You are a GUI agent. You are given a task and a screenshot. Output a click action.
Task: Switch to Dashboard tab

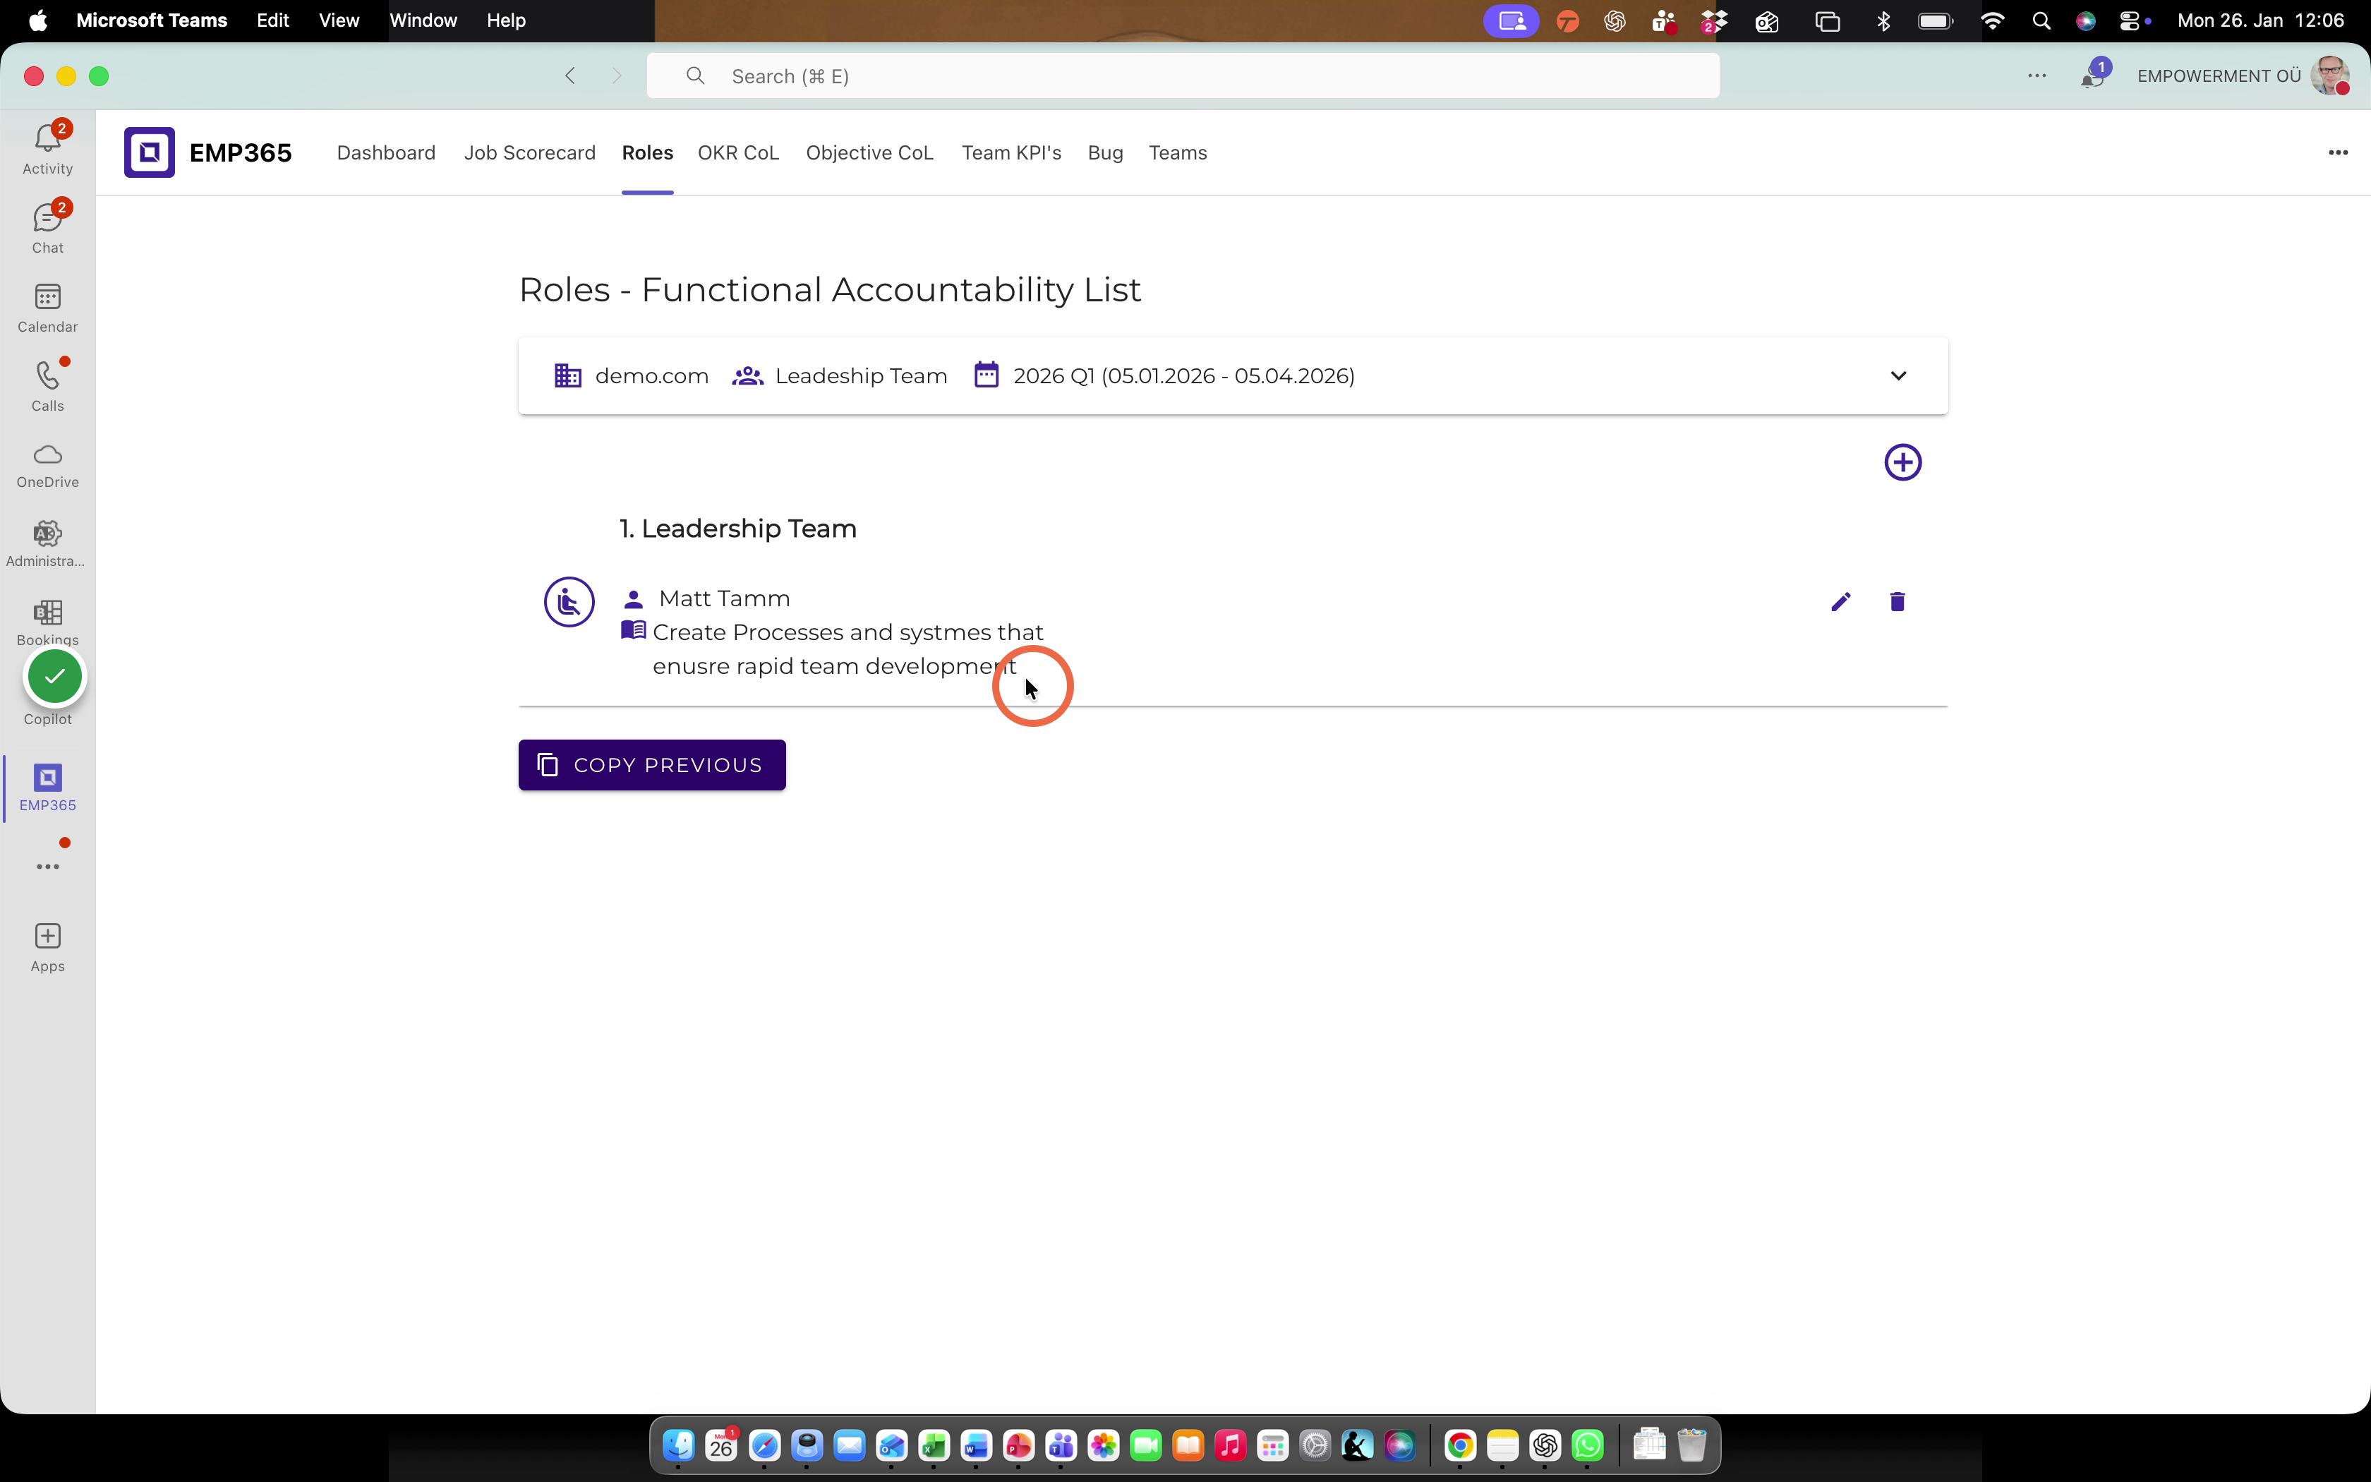(x=386, y=153)
